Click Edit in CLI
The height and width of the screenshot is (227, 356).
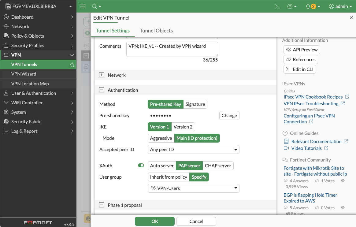pyautogui.click(x=300, y=69)
